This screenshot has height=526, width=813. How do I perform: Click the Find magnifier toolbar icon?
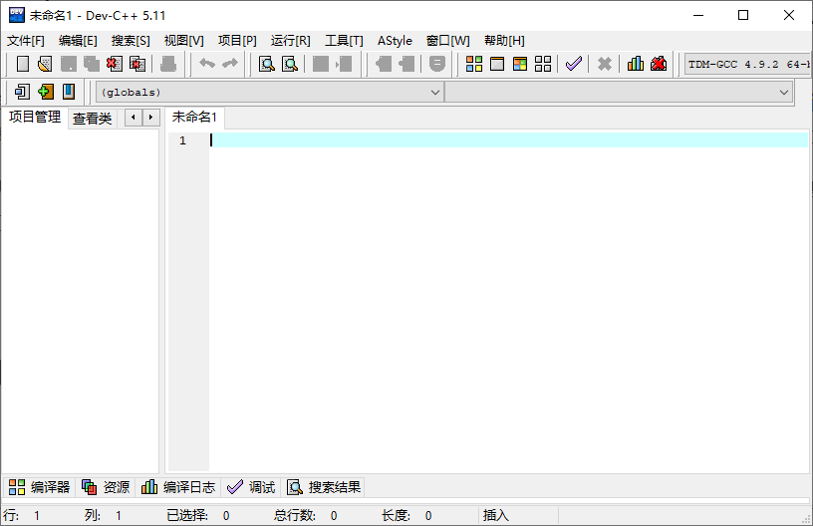click(x=267, y=64)
